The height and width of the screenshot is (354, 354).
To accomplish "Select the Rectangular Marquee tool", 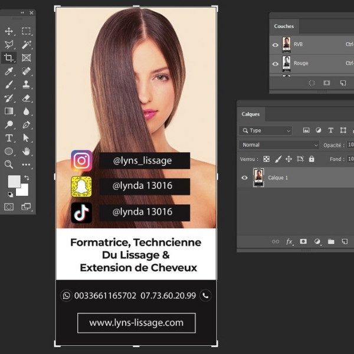I will [26, 31].
